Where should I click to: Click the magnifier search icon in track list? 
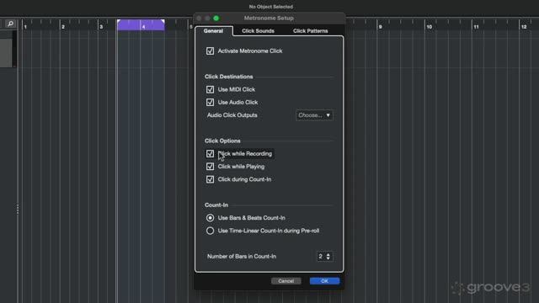(10, 24)
